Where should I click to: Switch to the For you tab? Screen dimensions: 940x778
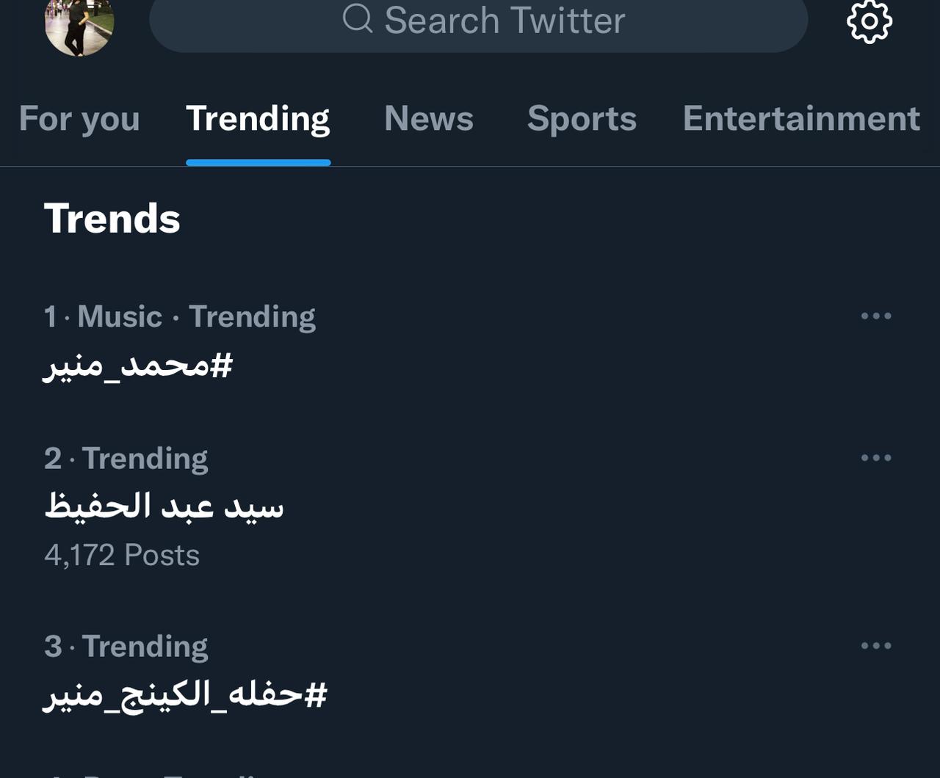79,119
